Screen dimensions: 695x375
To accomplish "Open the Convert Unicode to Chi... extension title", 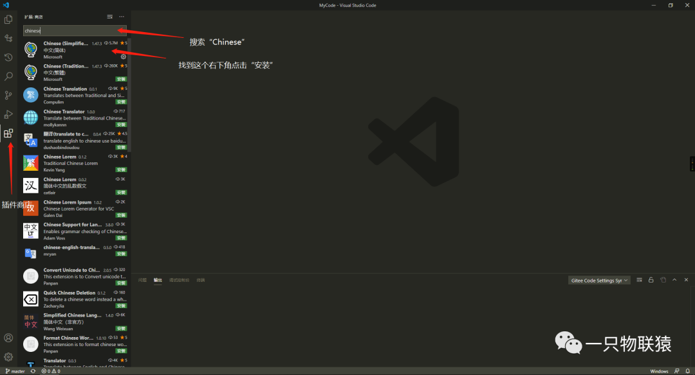I will pyautogui.click(x=71, y=270).
